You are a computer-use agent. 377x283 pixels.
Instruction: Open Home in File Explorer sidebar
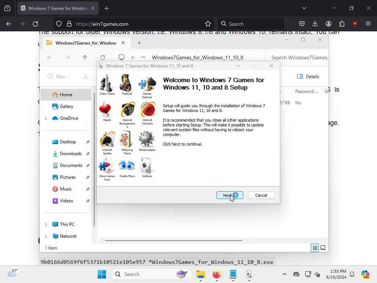tap(66, 95)
